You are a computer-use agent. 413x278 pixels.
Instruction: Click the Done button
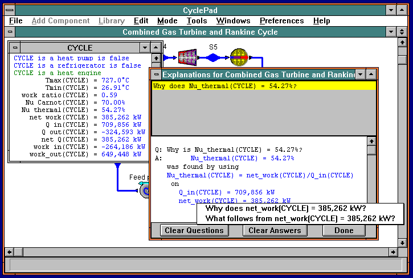(x=344, y=230)
